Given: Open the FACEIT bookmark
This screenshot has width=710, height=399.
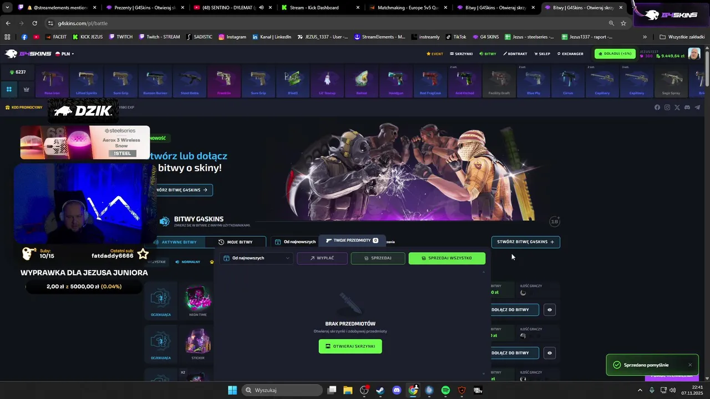Looking at the screenshot, I should (55, 37).
